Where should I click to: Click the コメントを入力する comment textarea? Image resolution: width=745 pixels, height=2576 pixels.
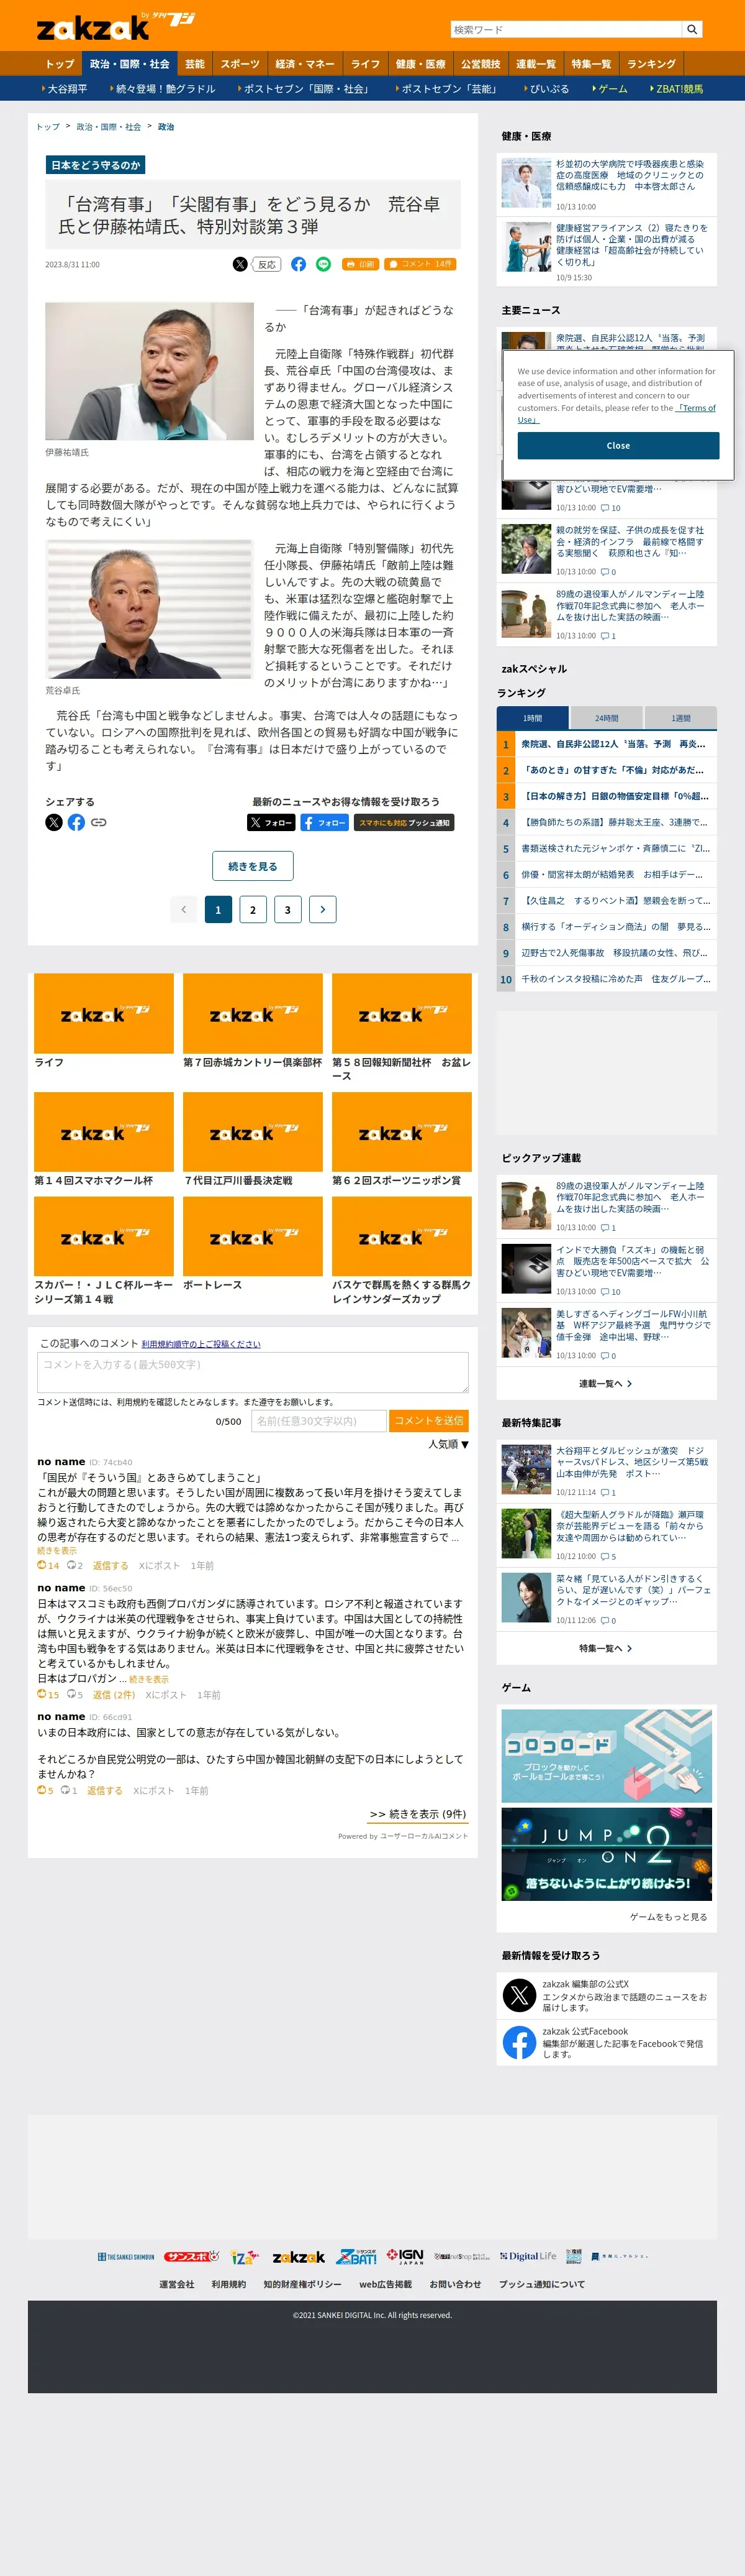[x=253, y=1372]
